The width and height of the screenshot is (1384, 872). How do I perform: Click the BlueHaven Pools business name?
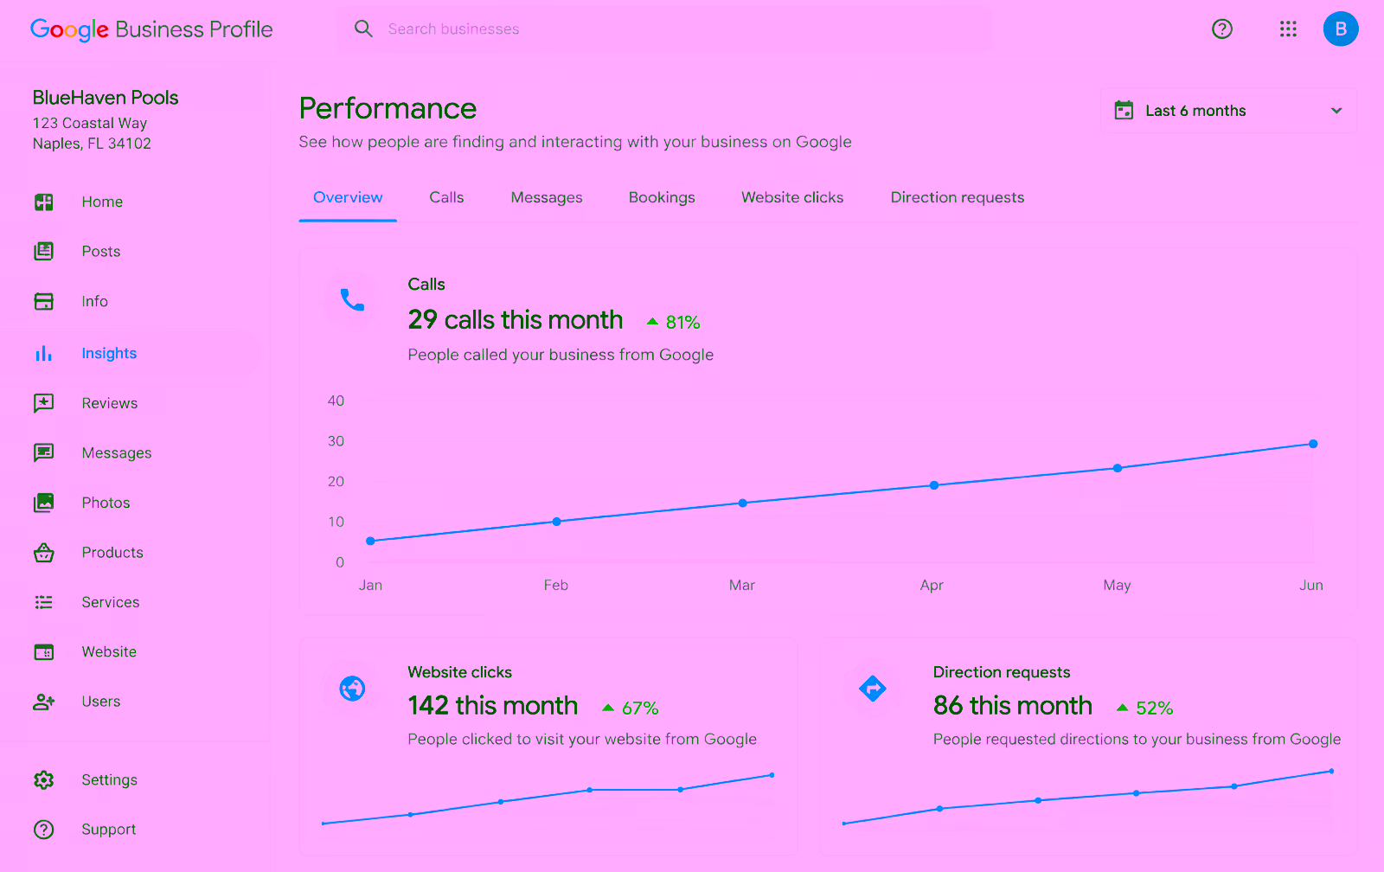106,98
